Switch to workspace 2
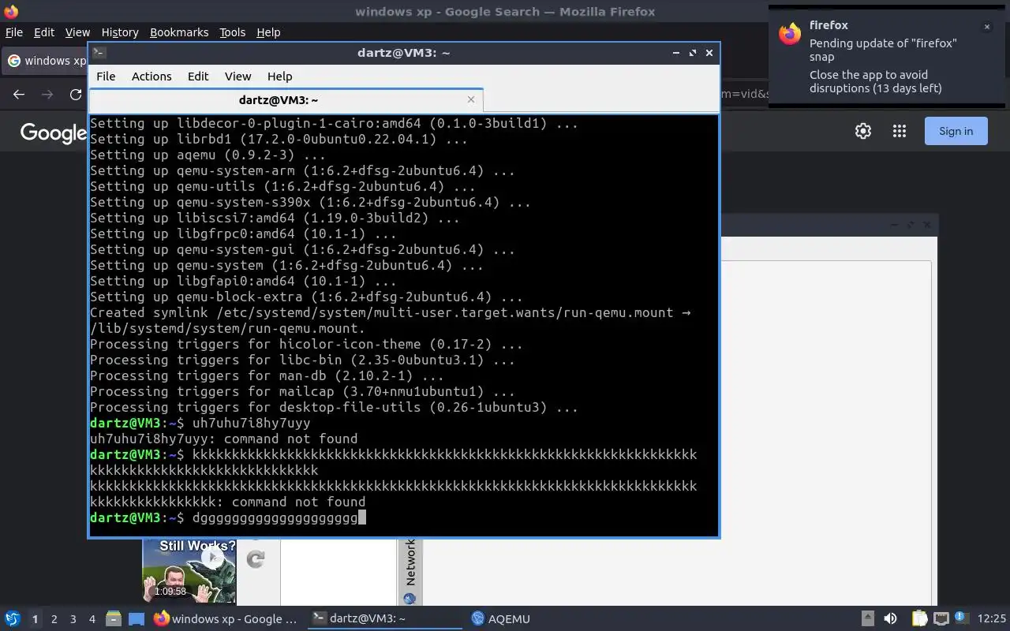The image size is (1010, 631). (54, 619)
